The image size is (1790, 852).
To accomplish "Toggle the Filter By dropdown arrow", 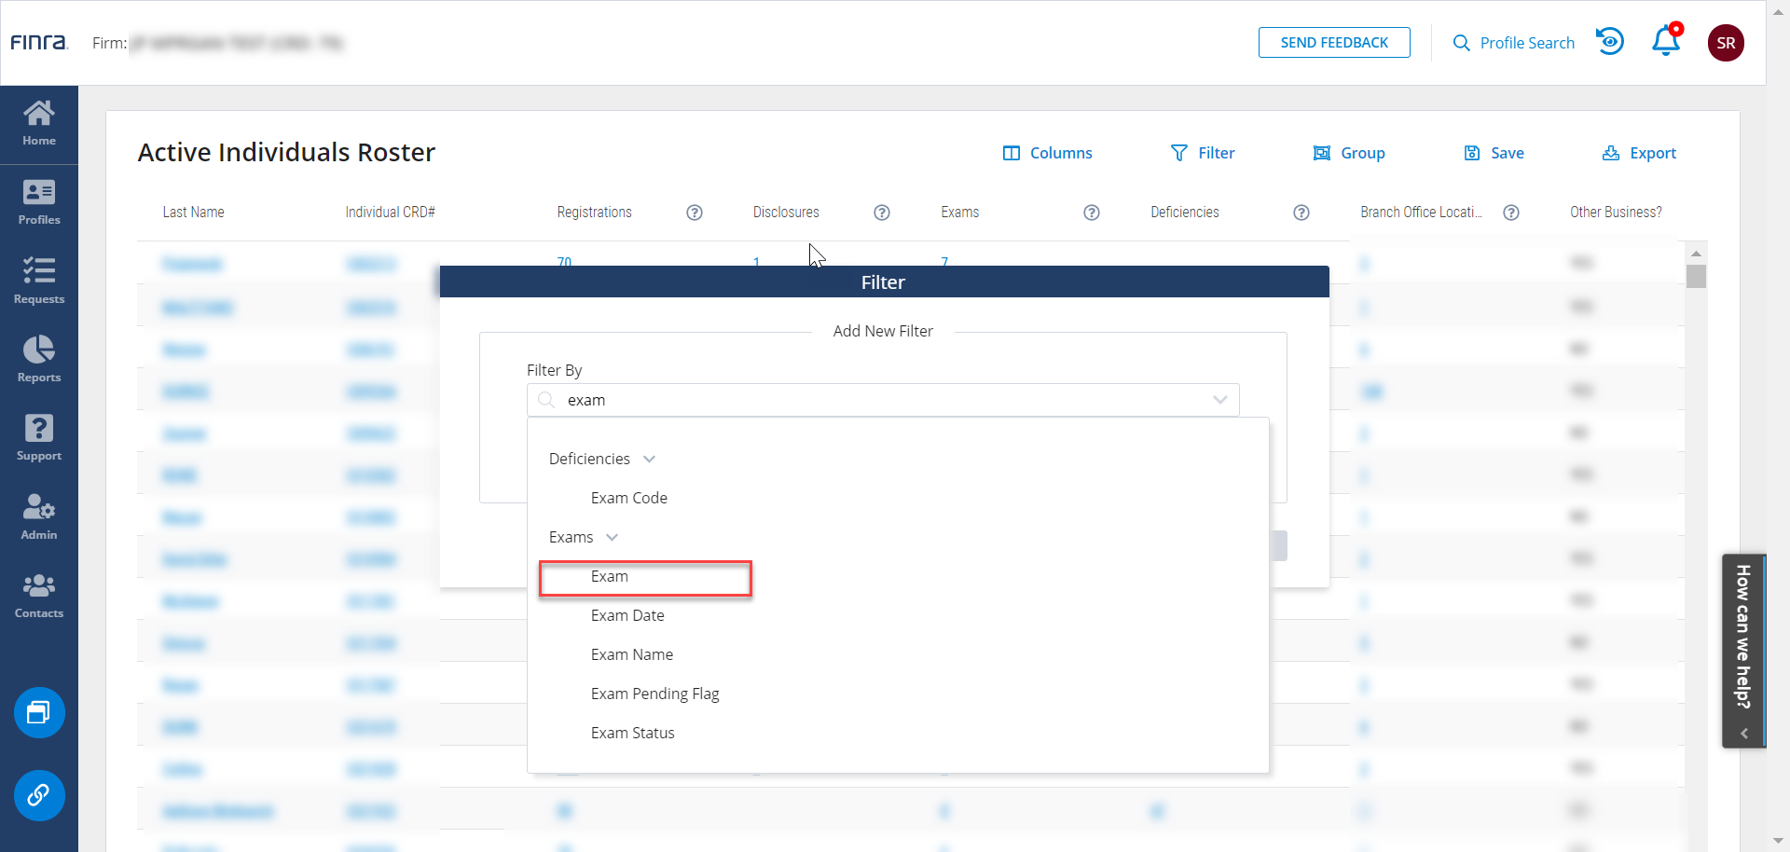I will pos(1219,400).
